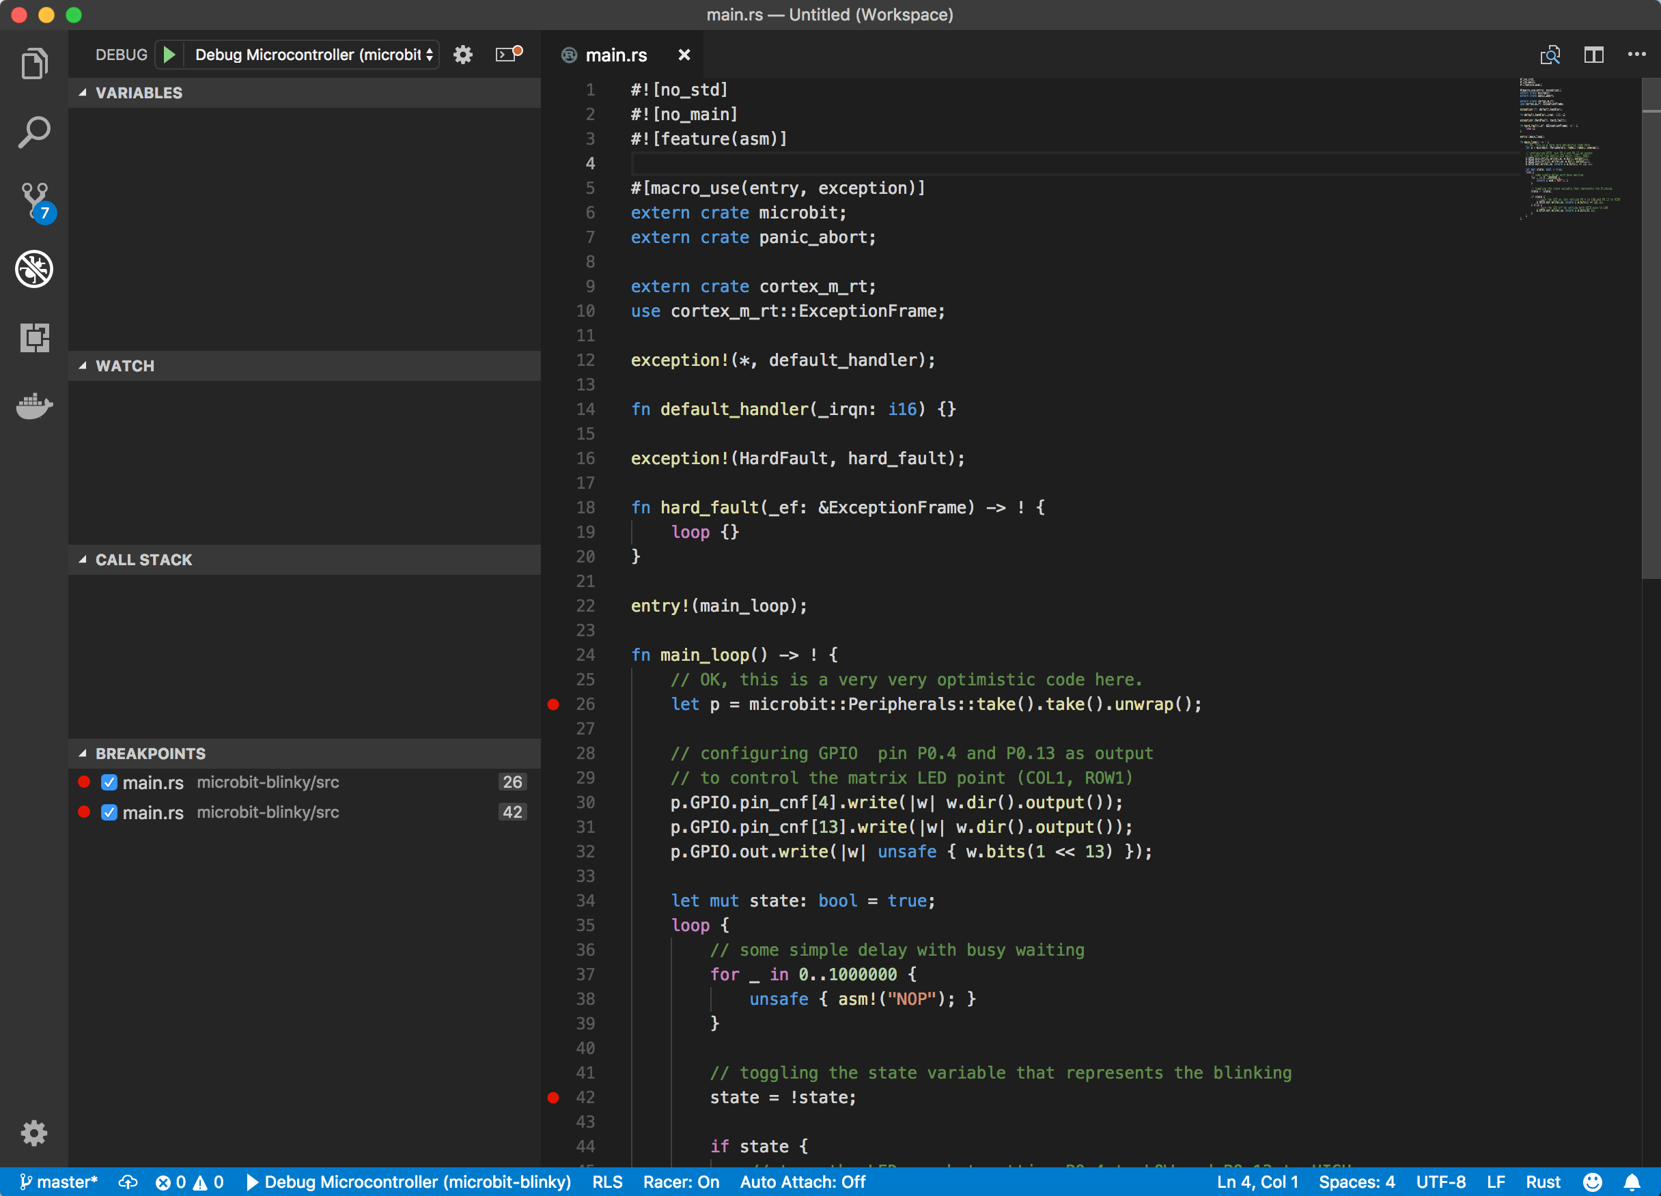The image size is (1661, 1196).
Task: Open the Docker view icon
Action: click(x=33, y=405)
